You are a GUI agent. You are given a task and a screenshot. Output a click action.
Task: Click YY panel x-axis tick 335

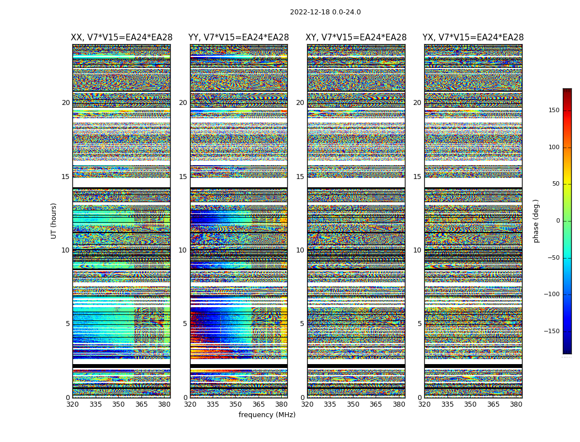pos(213,404)
